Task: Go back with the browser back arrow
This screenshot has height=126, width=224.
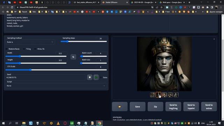Action: pos(3,7)
